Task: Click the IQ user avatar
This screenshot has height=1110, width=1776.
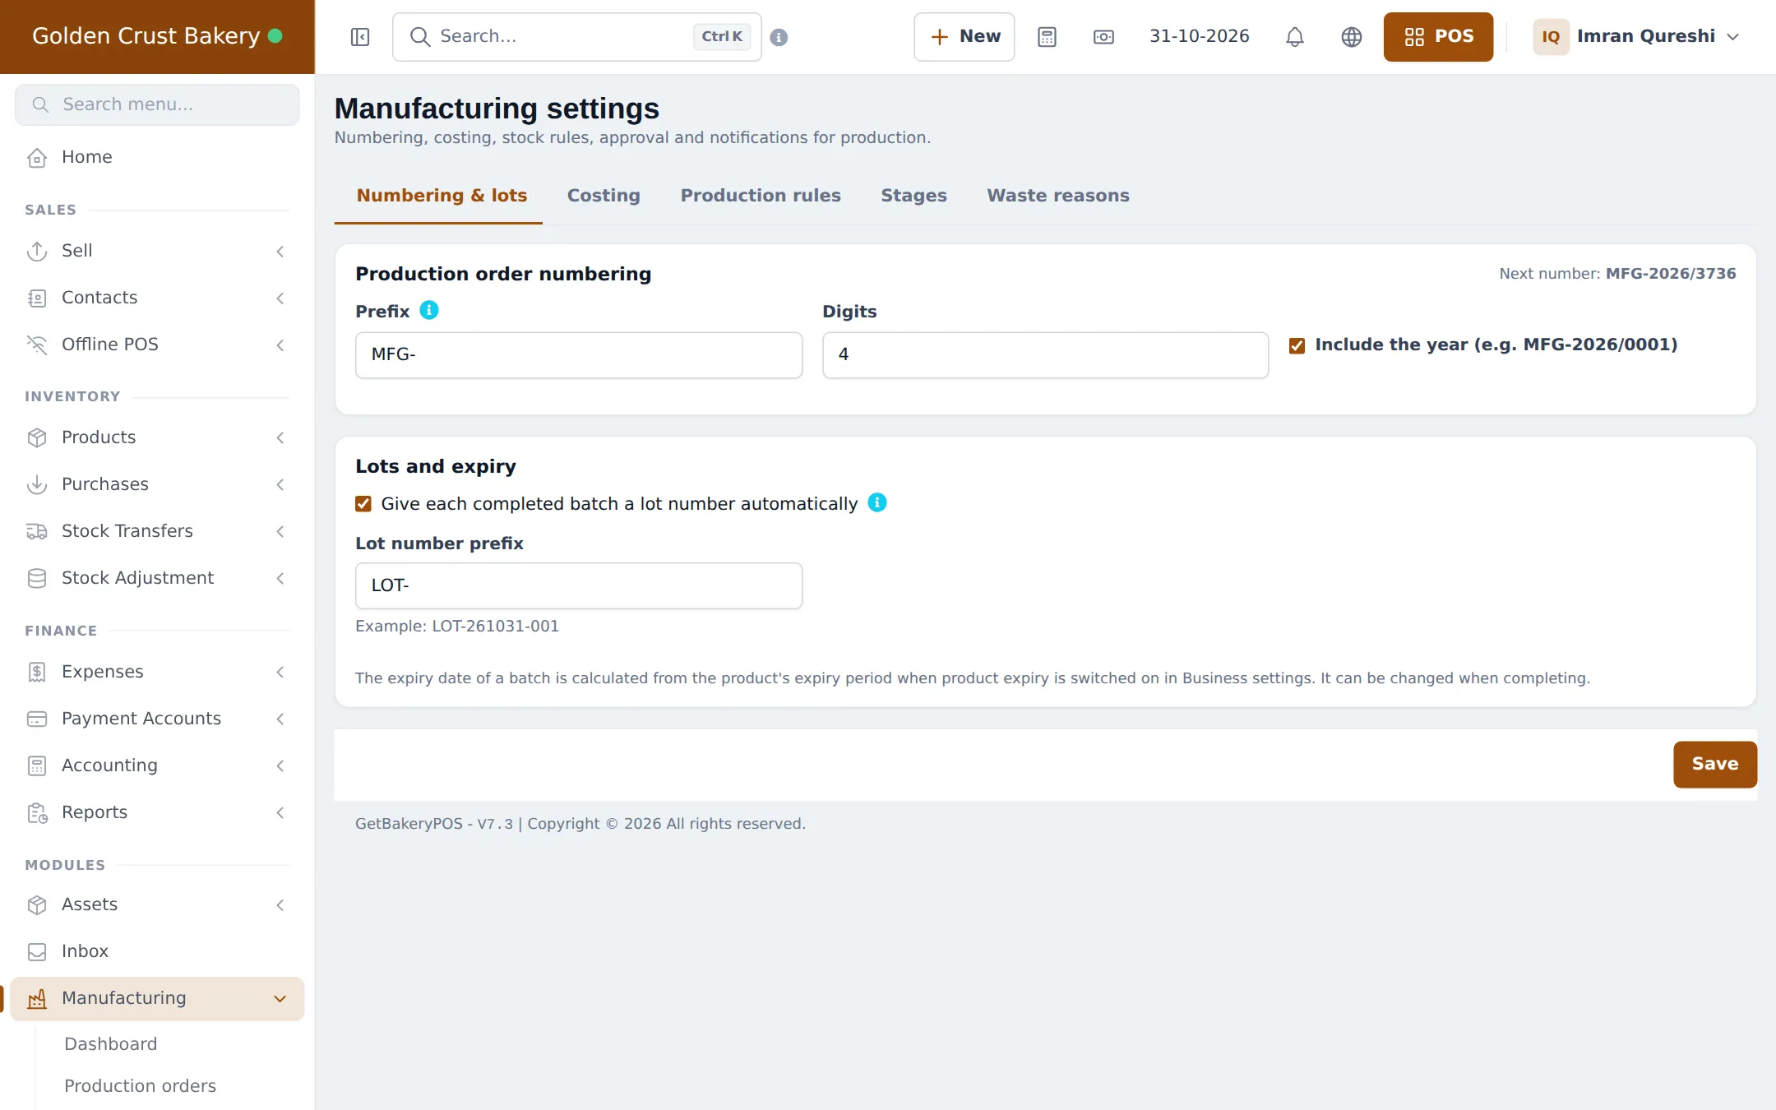Action: tap(1551, 37)
